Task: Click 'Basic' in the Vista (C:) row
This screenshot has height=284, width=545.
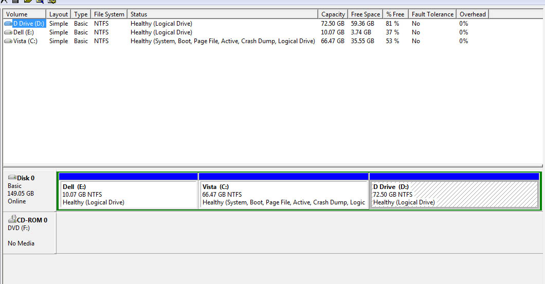Action: coord(81,41)
